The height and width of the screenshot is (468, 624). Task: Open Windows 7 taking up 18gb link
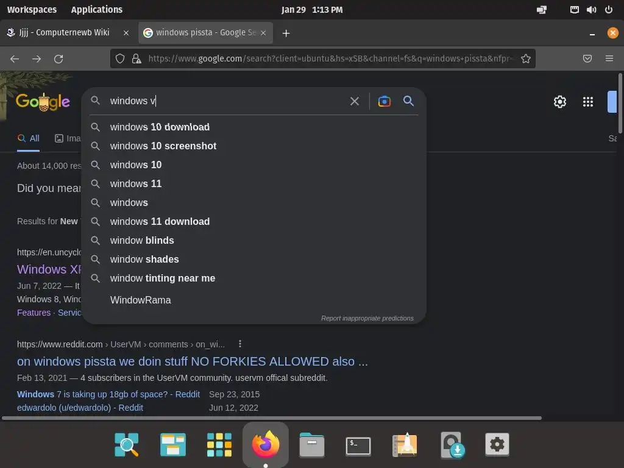click(108, 394)
